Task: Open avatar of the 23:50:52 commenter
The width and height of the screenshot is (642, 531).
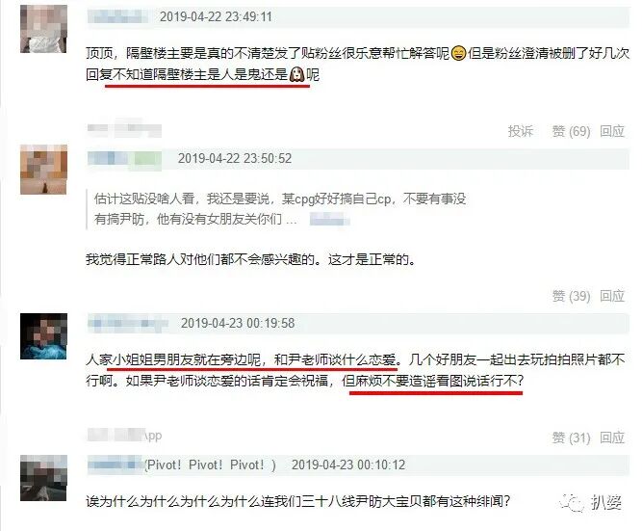Action: tap(44, 170)
